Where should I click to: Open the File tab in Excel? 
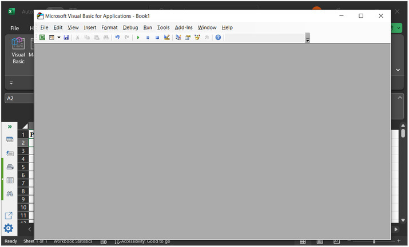click(x=15, y=28)
